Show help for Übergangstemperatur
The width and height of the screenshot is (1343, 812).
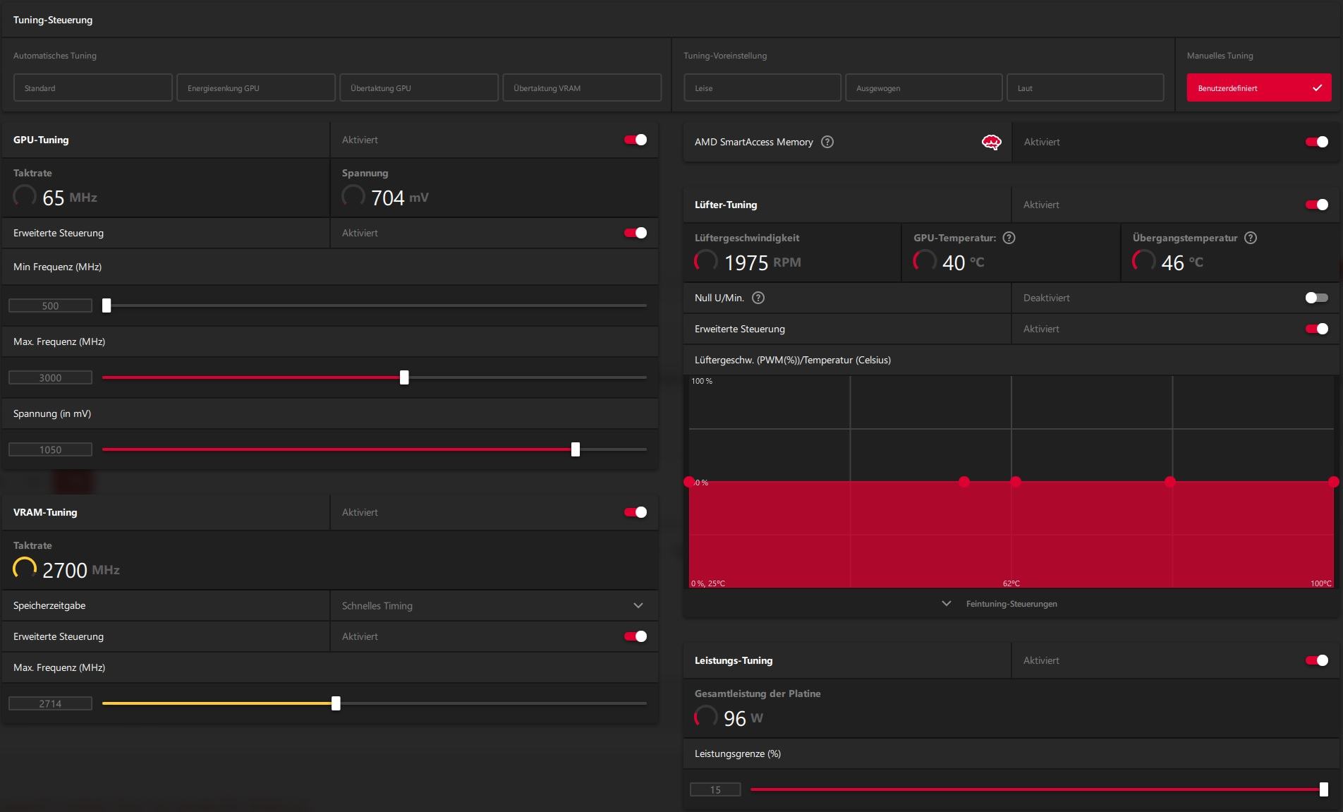pyautogui.click(x=1251, y=238)
